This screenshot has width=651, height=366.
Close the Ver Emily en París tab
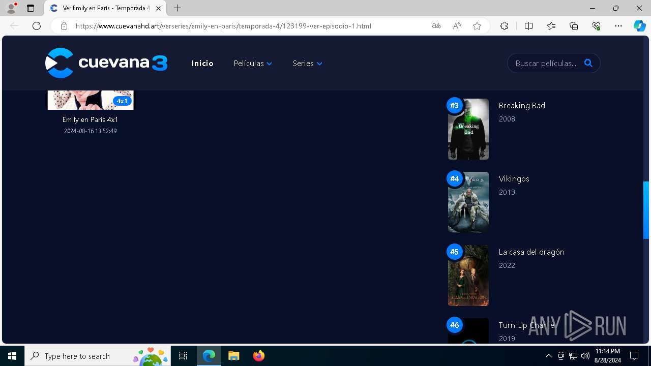(x=158, y=8)
